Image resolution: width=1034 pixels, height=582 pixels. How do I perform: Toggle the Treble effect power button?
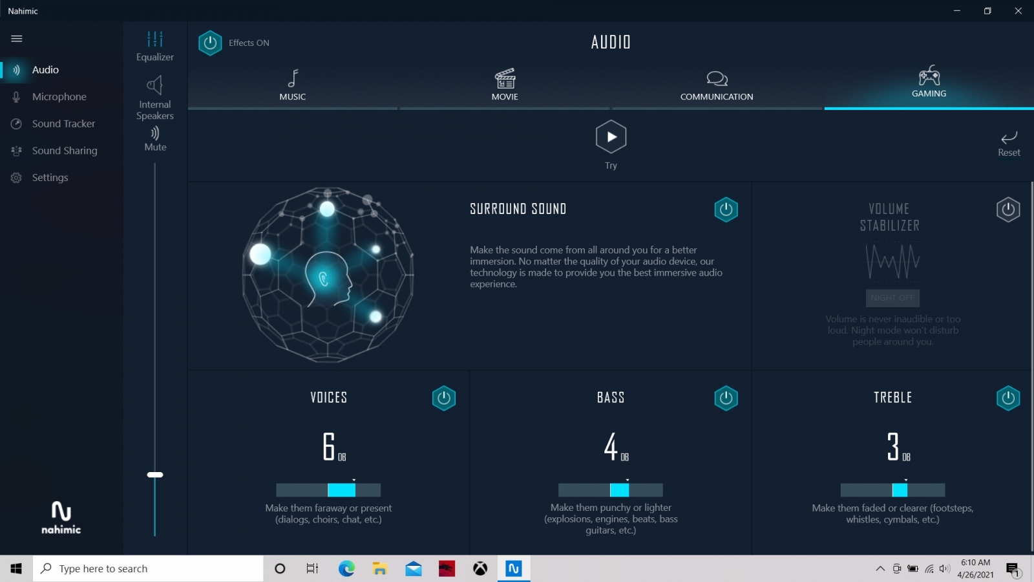tap(1008, 398)
